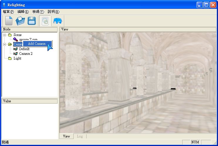Open the 檢視(V) menu

point(38,12)
